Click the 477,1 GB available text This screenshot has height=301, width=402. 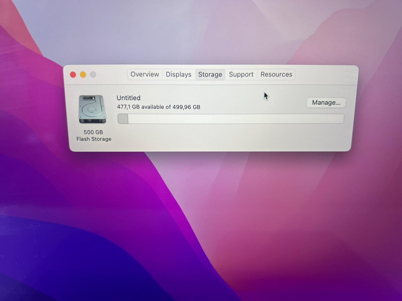158,107
